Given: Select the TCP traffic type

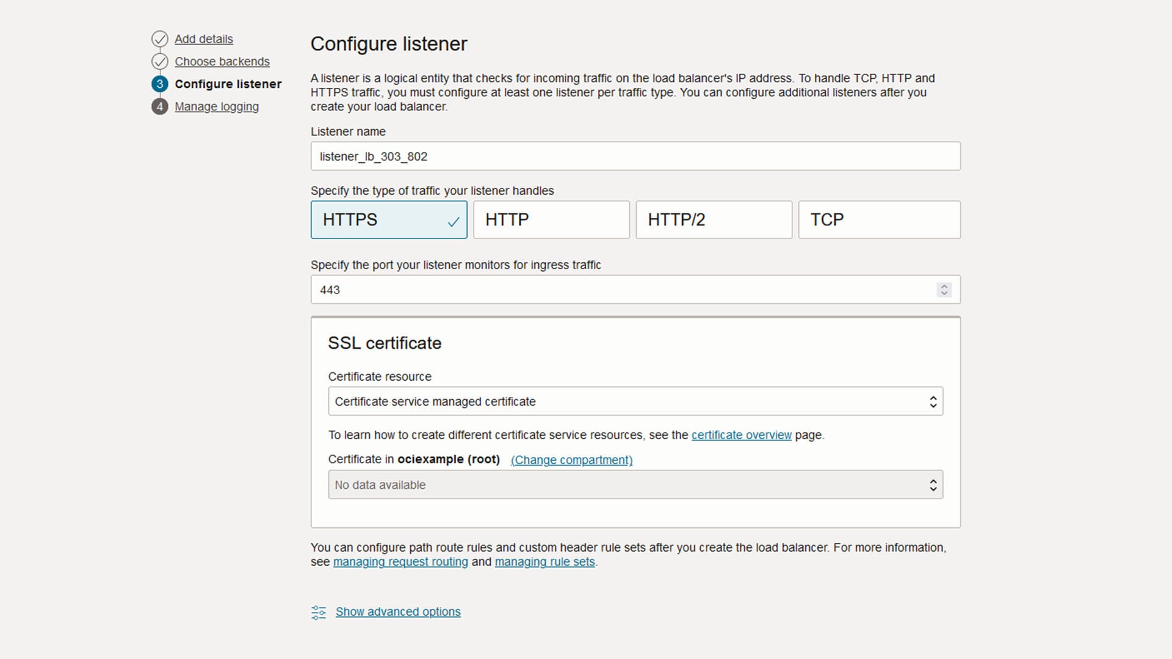Looking at the screenshot, I should click(879, 220).
